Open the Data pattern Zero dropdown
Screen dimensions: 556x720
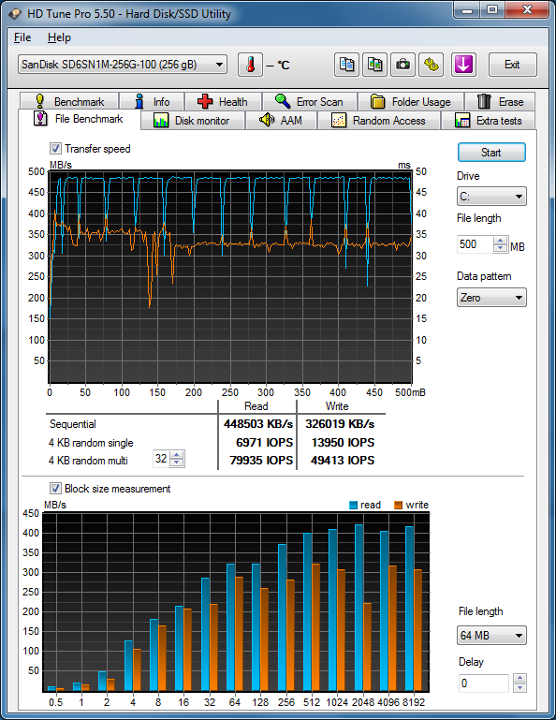point(491,298)
